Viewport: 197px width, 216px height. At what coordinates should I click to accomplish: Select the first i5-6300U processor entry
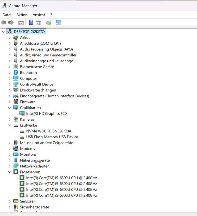tap(61, 178)
